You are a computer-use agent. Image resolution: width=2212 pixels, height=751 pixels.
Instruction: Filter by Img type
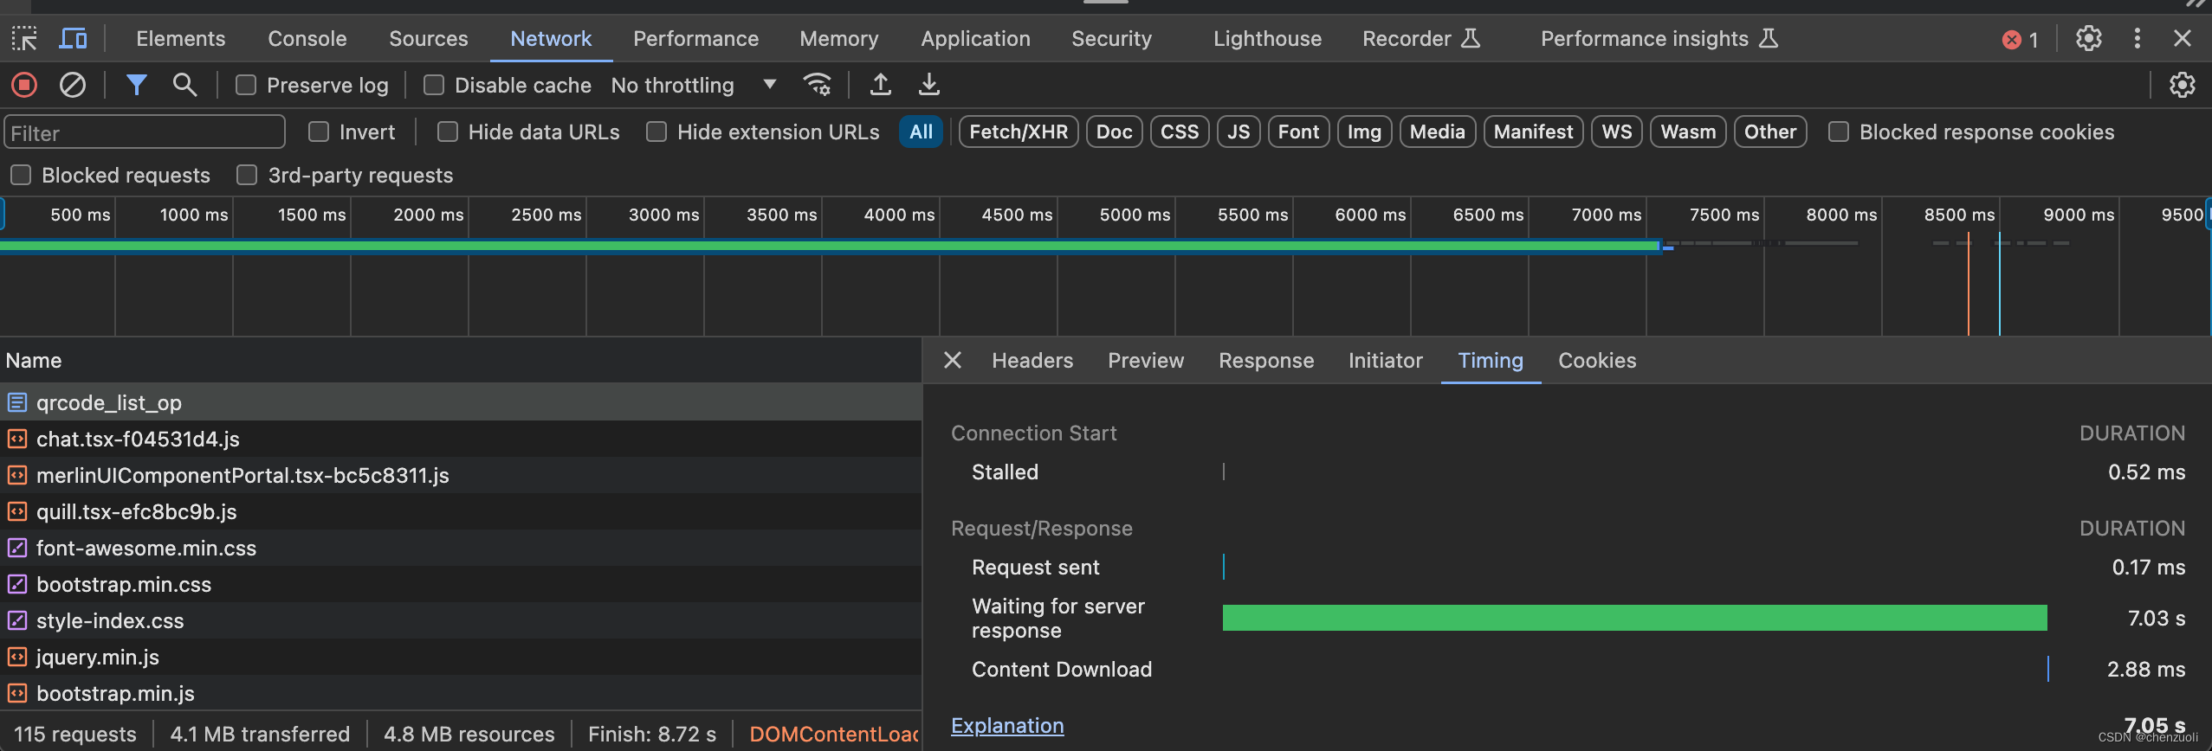point(1364,132)
